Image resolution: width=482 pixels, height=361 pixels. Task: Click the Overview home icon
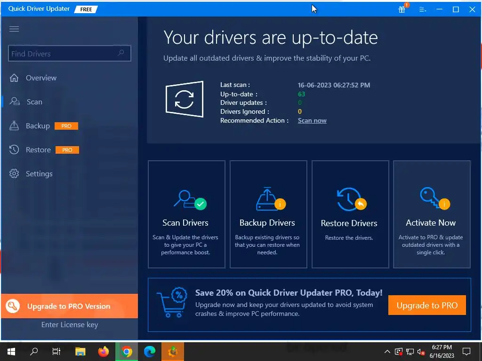pos(14,78)
